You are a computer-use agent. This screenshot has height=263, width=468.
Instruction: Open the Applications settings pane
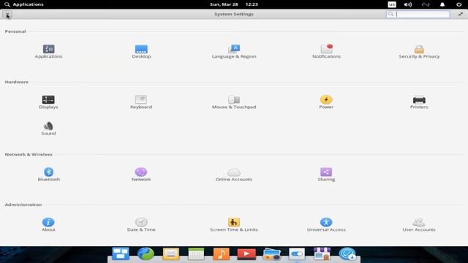coord(48,51)
